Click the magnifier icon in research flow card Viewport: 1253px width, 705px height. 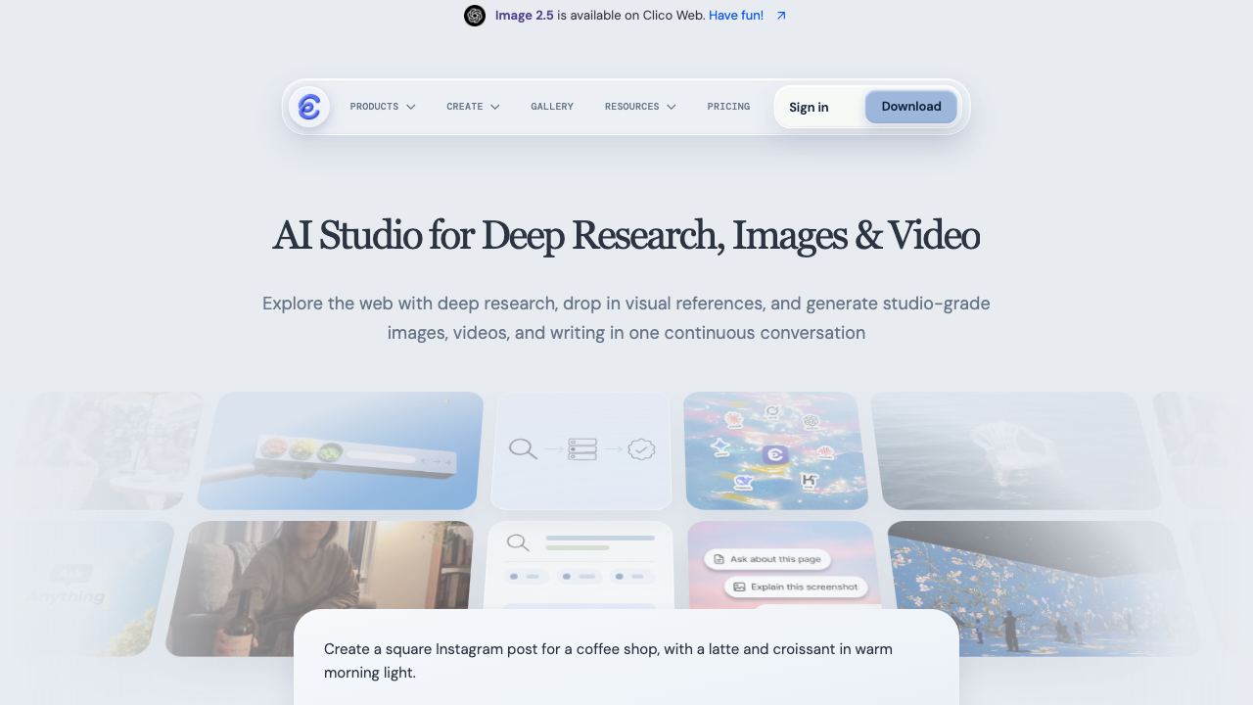click(x=523, y=449)
